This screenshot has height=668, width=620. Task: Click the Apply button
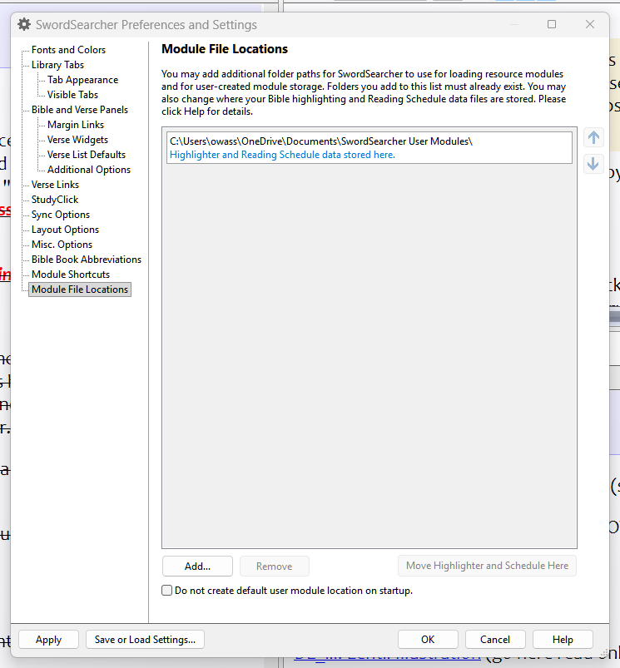coord(48,640)
